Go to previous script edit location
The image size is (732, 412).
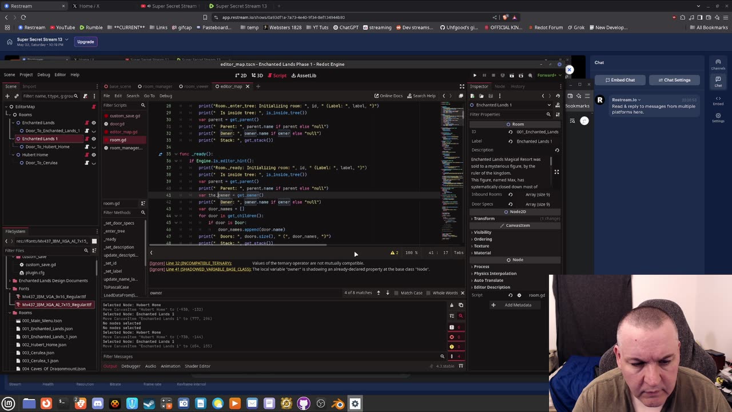(x=444, y=96)
